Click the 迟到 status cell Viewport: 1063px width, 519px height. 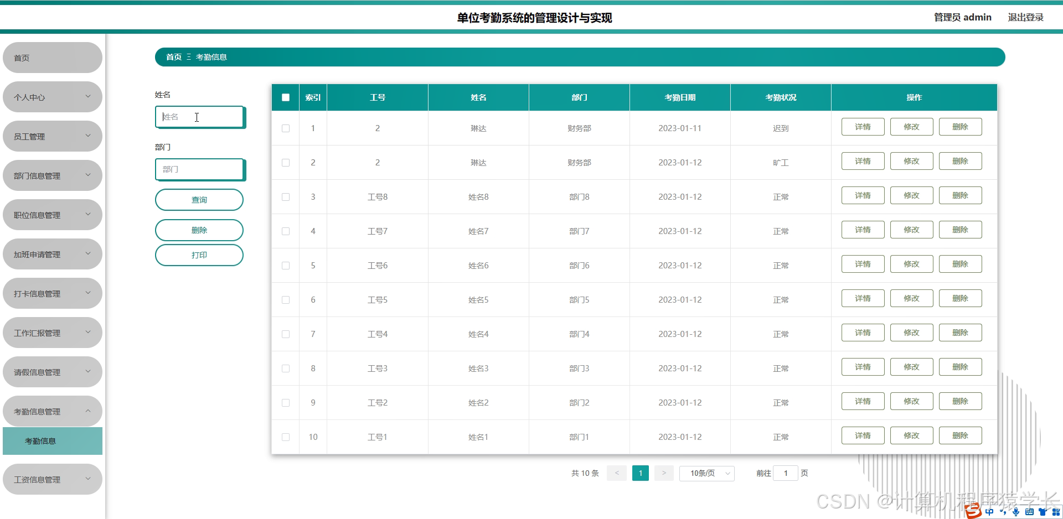click(x=781, y=128)
